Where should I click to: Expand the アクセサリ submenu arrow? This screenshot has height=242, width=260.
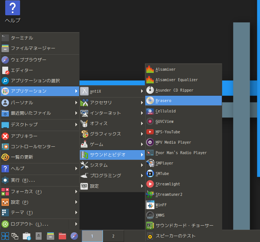coord(142,103)
